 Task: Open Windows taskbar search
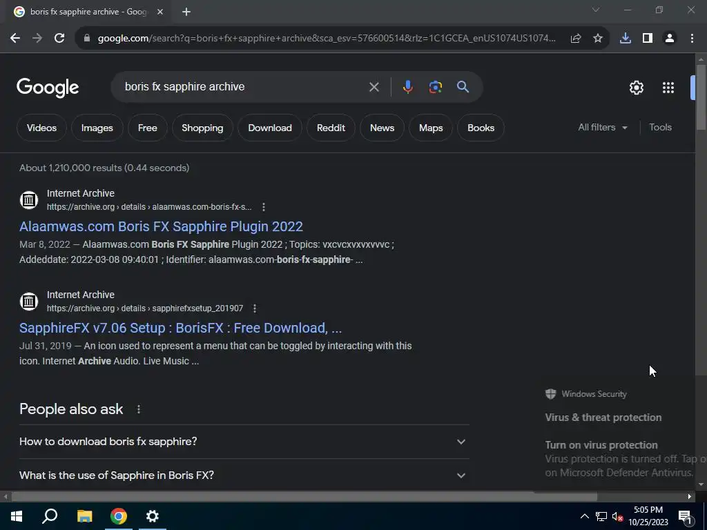50,516
